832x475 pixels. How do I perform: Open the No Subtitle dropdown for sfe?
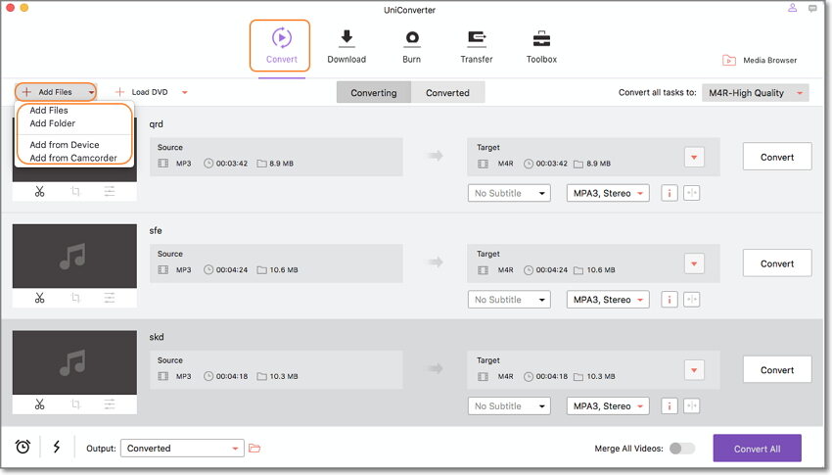[509, 300]
